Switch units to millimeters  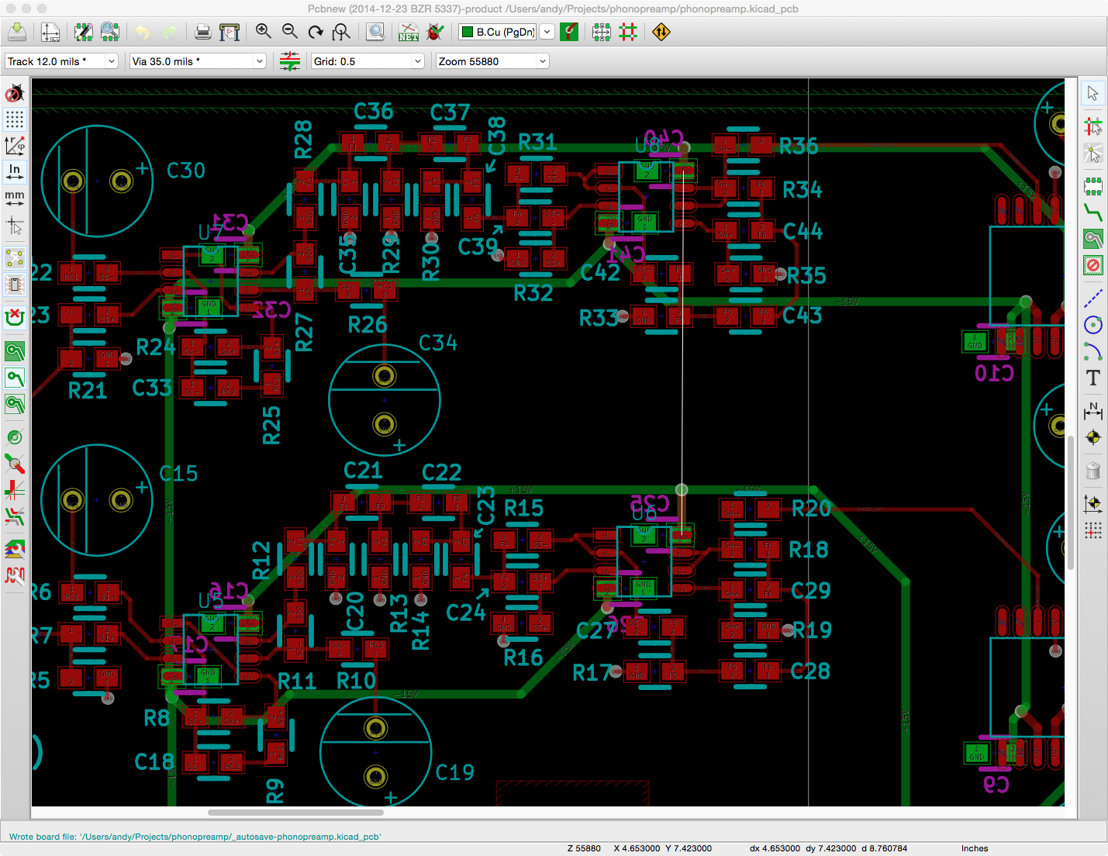pyautogui.click(x=15, y=198)
